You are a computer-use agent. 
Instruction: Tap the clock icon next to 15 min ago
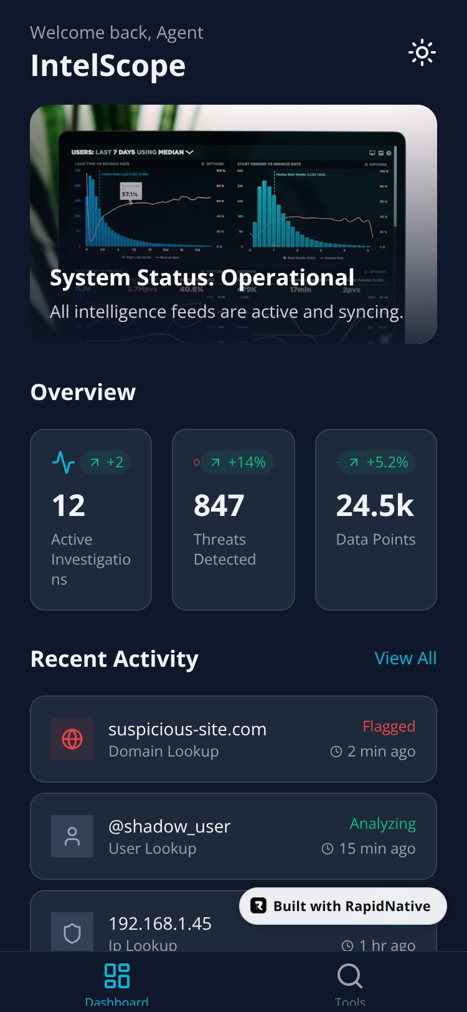tap(328, 849)
